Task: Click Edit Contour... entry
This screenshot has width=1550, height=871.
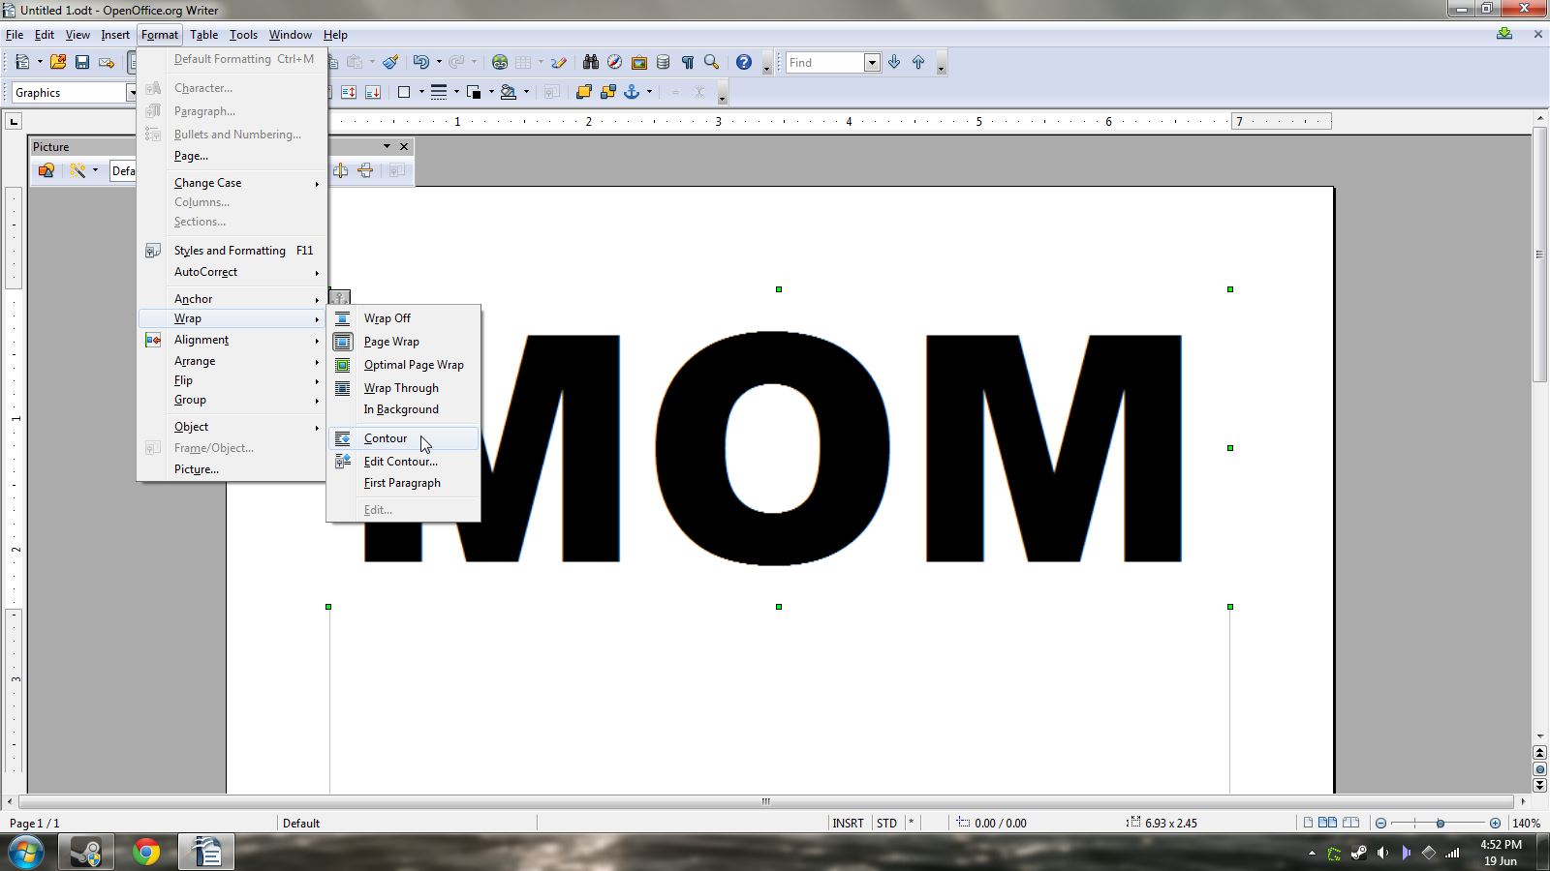Action: (403, 462)
